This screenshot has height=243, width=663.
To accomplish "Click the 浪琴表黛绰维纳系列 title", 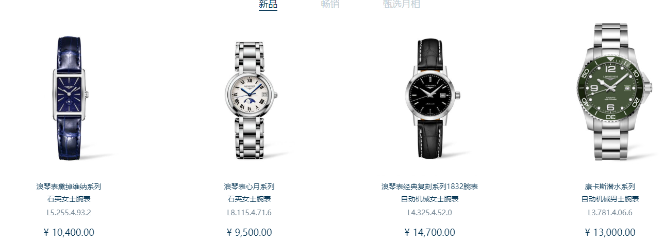I will tap(69, 186).
